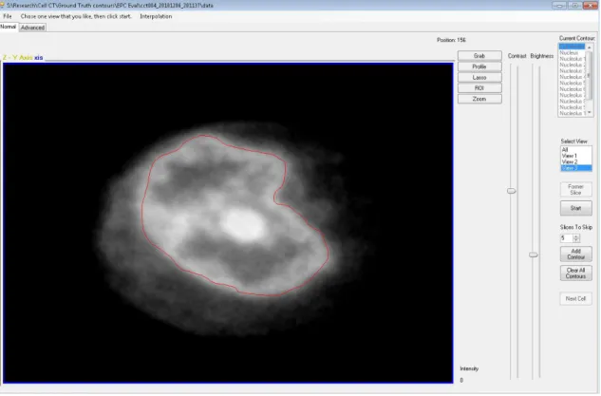The width and height of the screenshot is (601, 396).
Task: Click scroll up arrow of Current Contour list
Action: tap(589, 47)
